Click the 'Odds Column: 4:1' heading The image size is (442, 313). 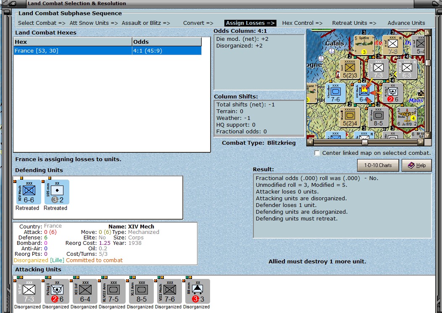point(240,31)
